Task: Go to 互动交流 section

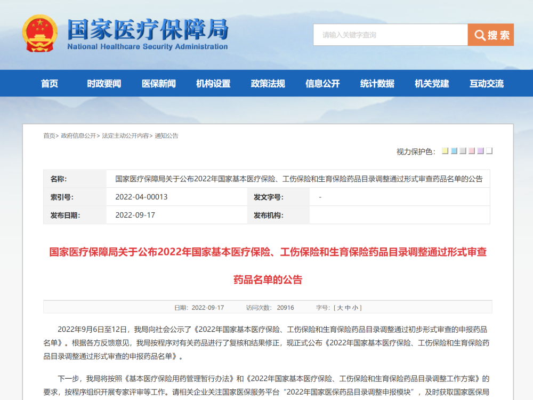Action: pyautogui.click(x=487, y=83)
